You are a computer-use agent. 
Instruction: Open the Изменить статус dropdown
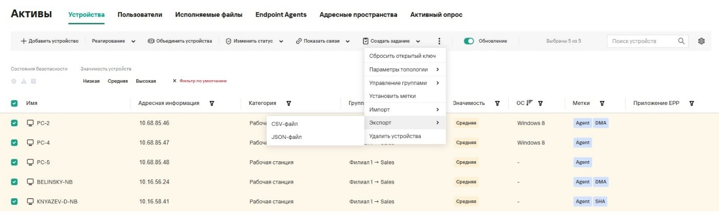point(254,41)
